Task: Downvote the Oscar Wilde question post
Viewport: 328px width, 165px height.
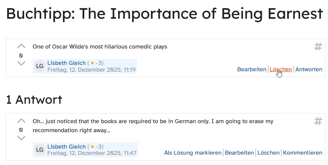Action: pos(21,64)
